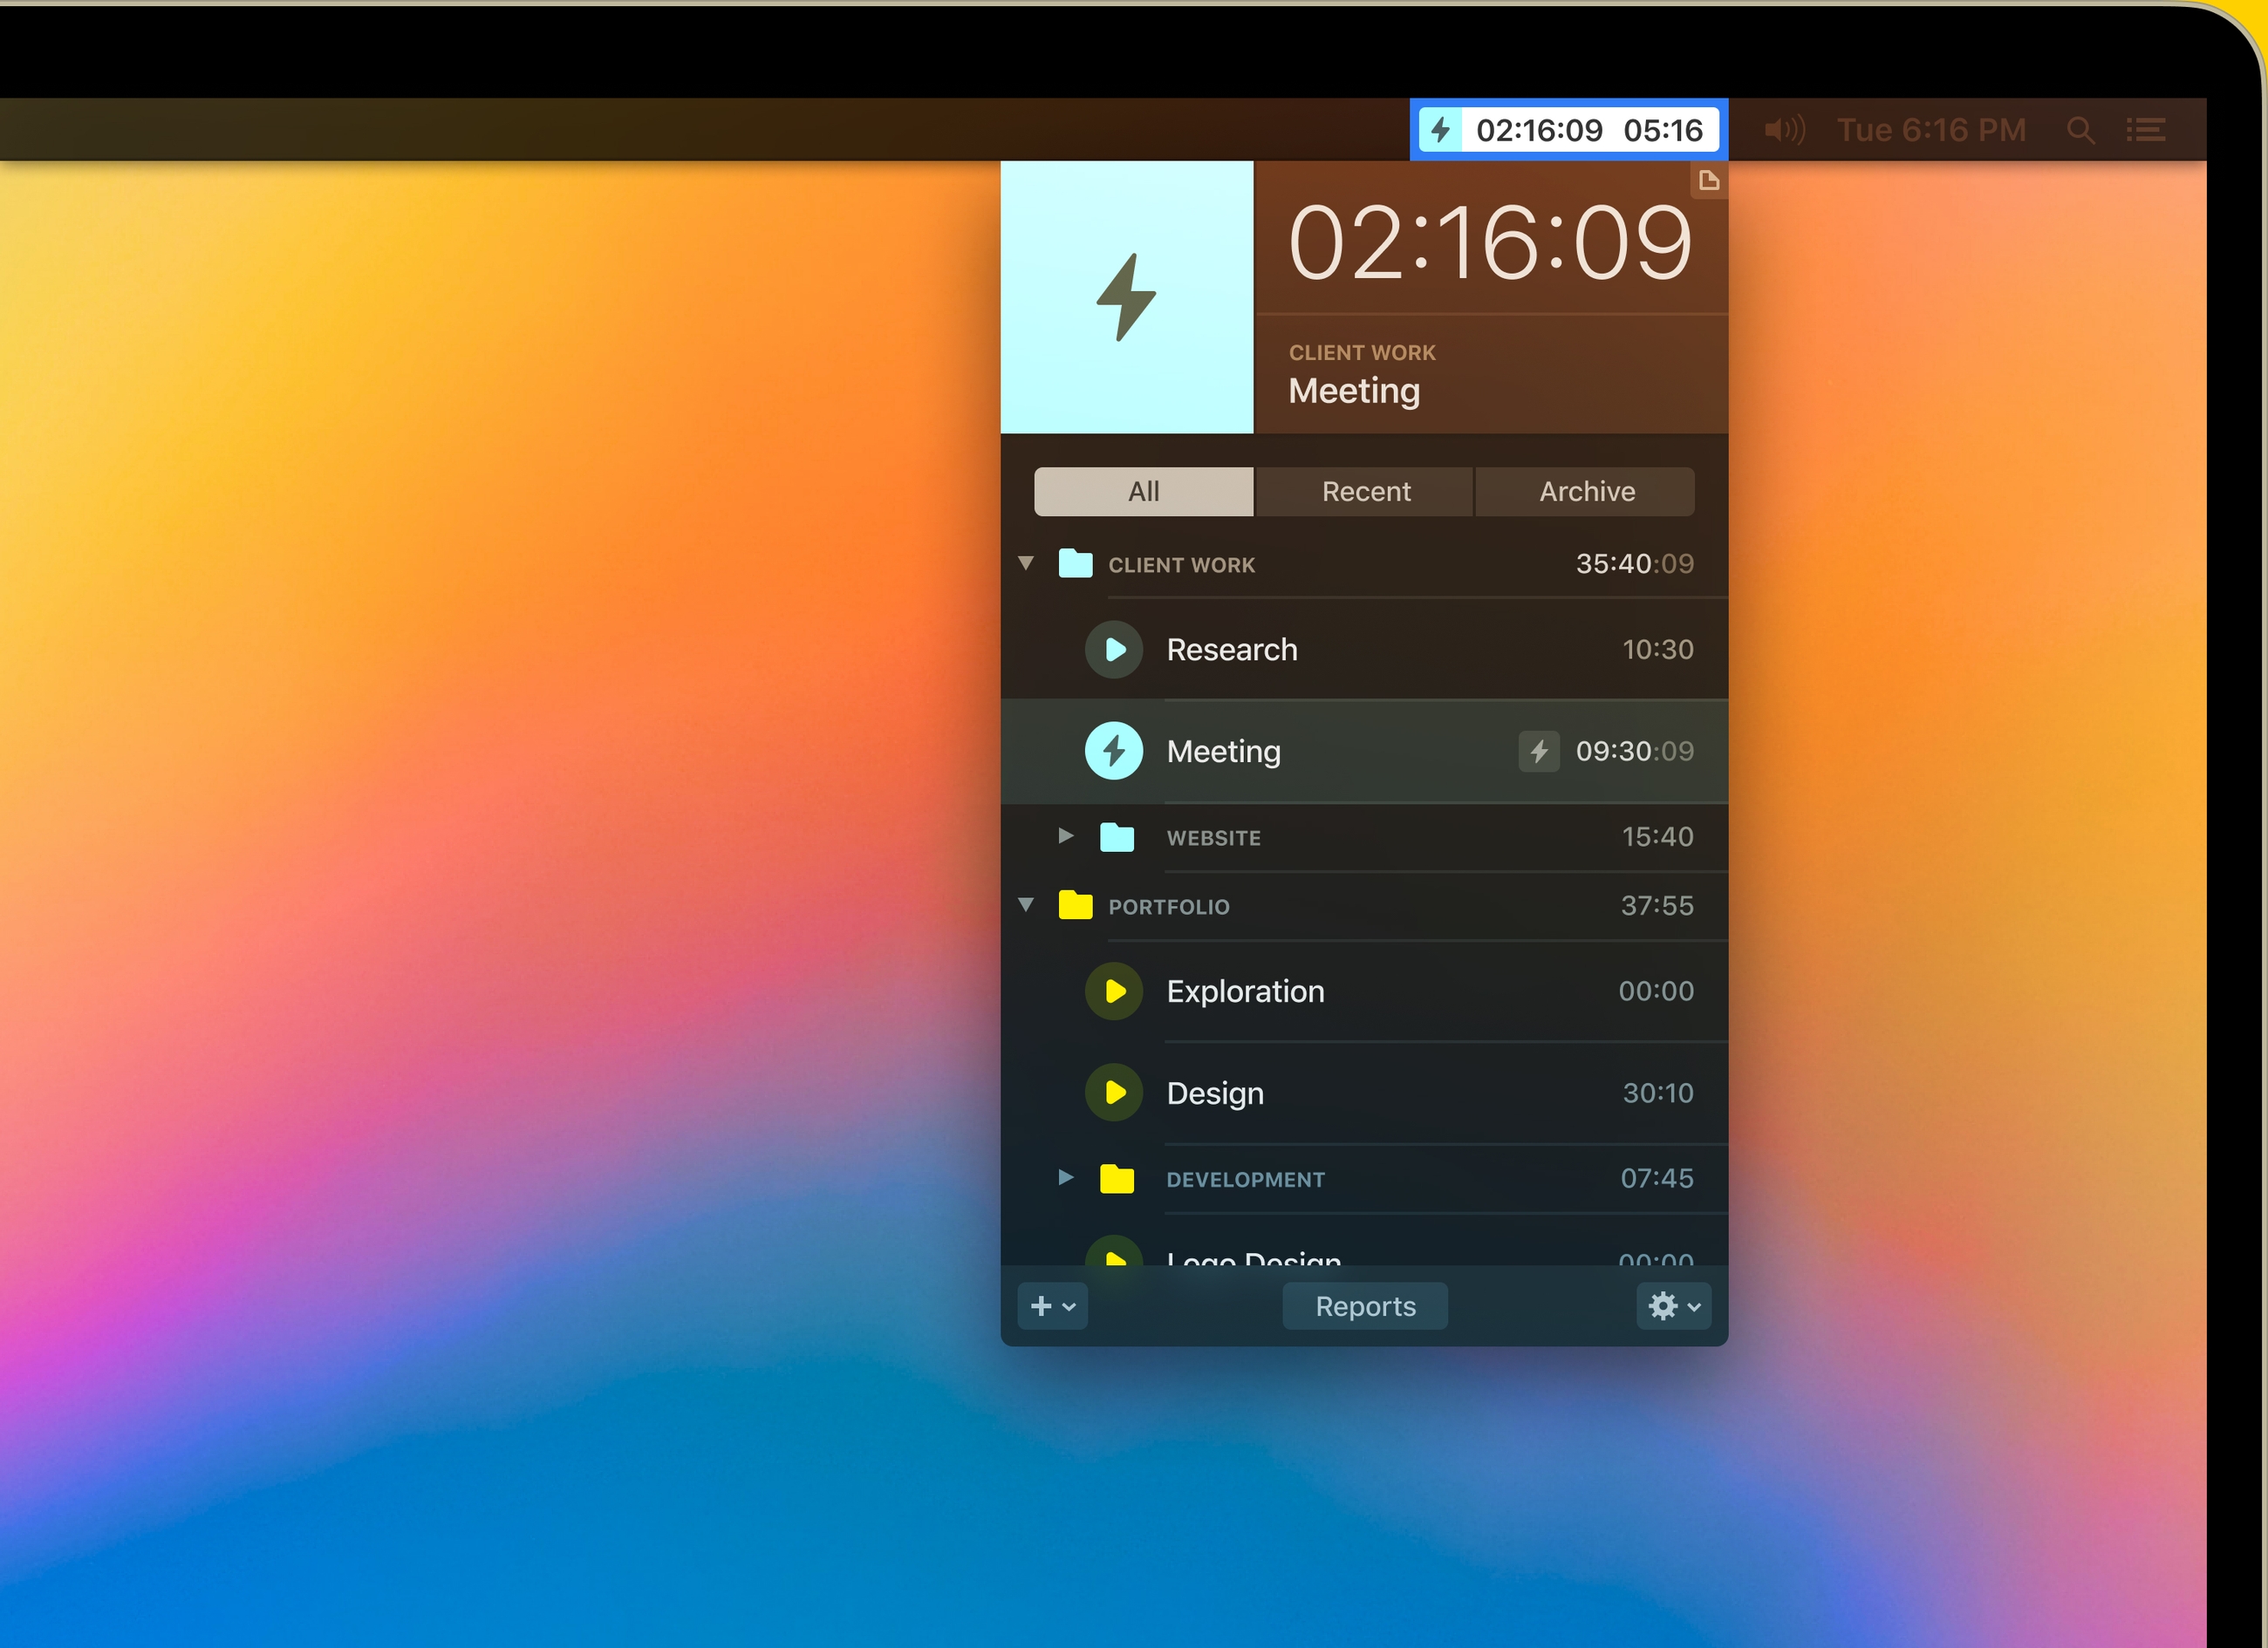Toggle the settings dropdown arrow
This screenshot has height=1648, width=2268.
point(1689,1304)
